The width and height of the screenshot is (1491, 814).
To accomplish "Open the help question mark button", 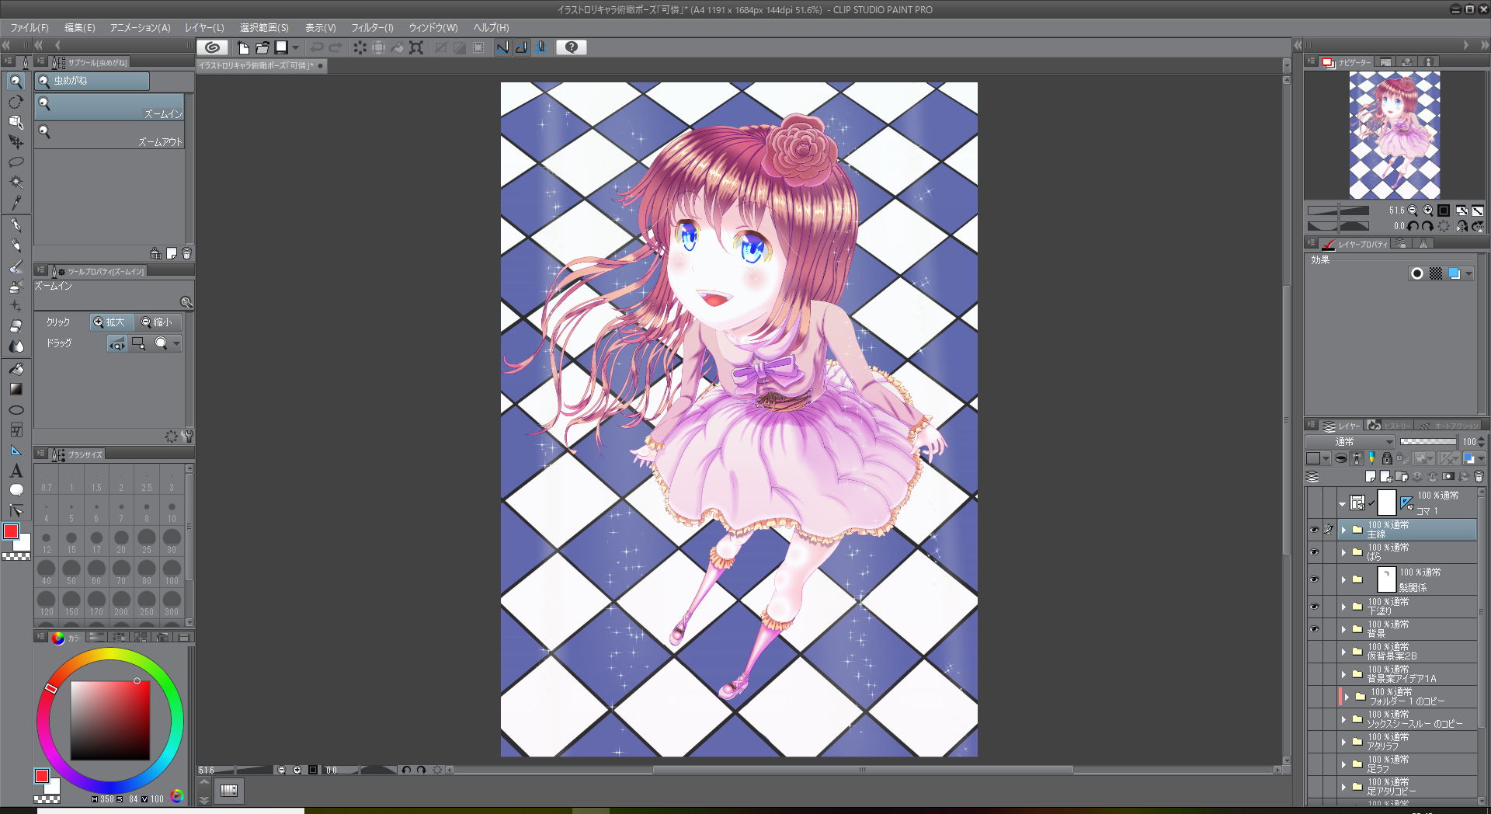I will coord(572,47).
